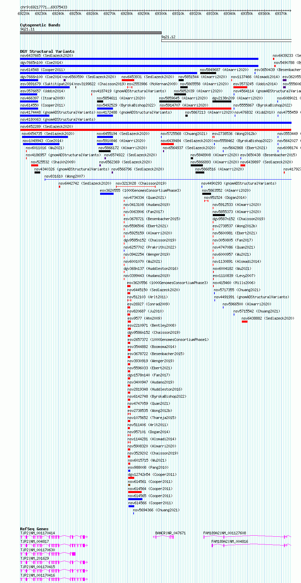301x583 pixels.
Task: Open gene BANCR|NR_047671
Action: 170,533
